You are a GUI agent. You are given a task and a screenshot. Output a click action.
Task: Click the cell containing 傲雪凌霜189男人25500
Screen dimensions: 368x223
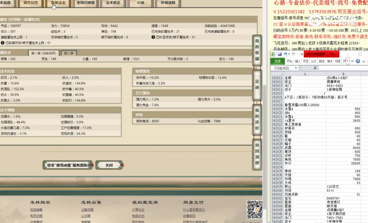point(305,105)
